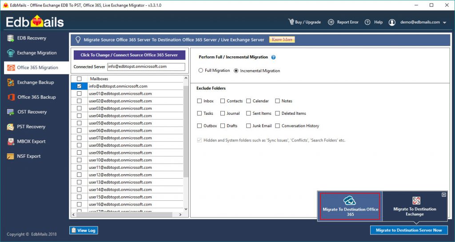This screenshot has height=242, width=455.
Task: Click the user account avatar icon
Action: (x=392, y=22)
